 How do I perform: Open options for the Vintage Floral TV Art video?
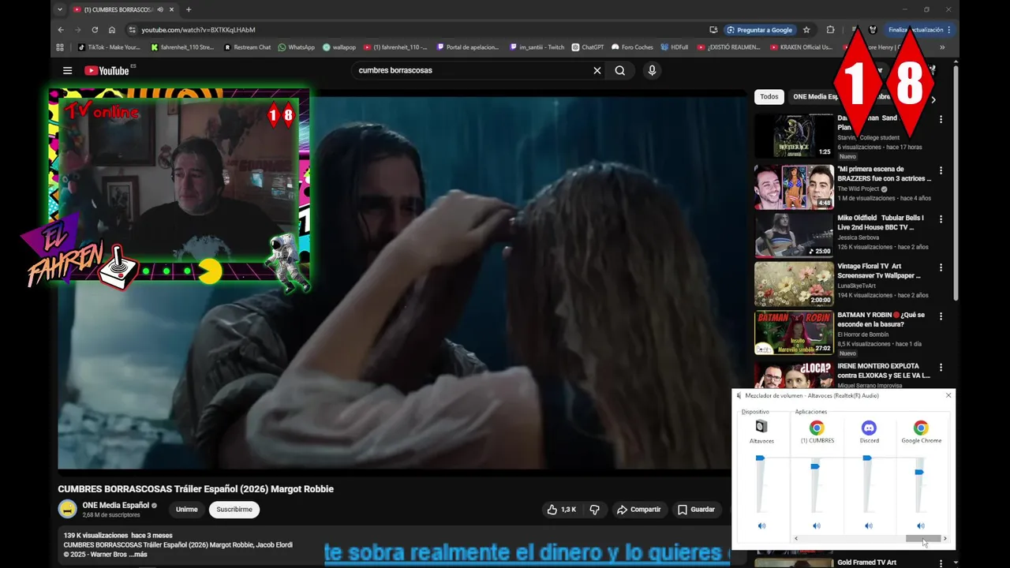[x=941, y=267]
